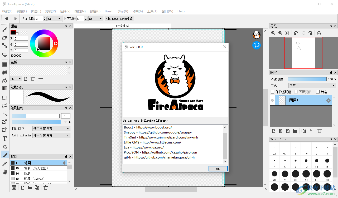
Task: Click fit-to-window zoom icon in Navigator
Action: point(287,33)
